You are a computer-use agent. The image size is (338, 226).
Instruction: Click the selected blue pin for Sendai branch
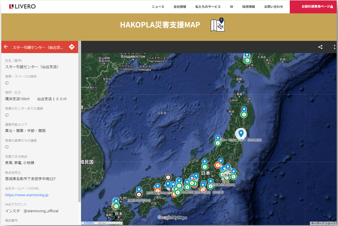241,134
